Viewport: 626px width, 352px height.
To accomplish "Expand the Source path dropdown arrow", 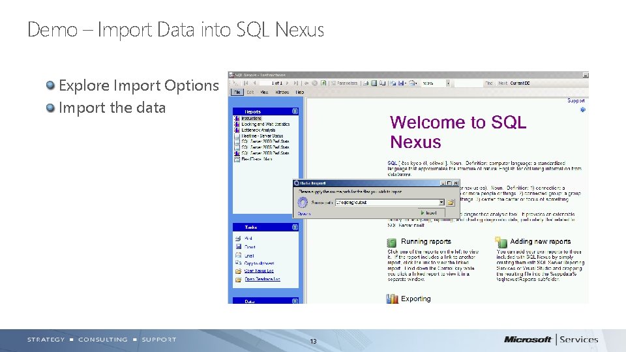I will point(441,202).
